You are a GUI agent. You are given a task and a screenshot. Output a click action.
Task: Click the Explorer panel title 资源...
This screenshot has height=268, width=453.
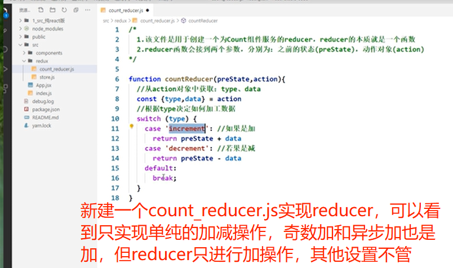pyautogui.click(x=24, y=10)
